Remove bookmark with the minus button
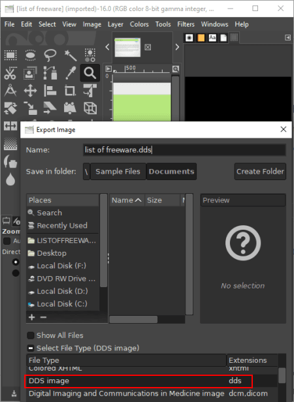Screen dimensions: 294x402 tap(43, 317)
